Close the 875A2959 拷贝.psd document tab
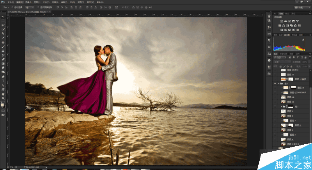The width and height of the screenshot is (312, 170). click(x=50, y=12)
